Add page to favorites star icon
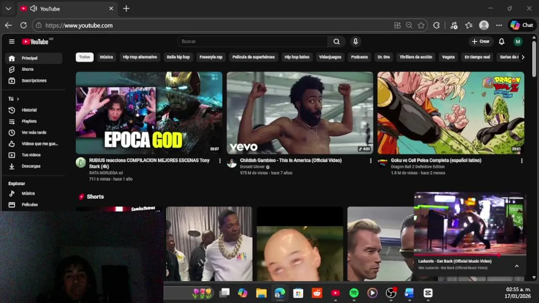This screenshot has width=539, height=303. [x=421, y=25]
